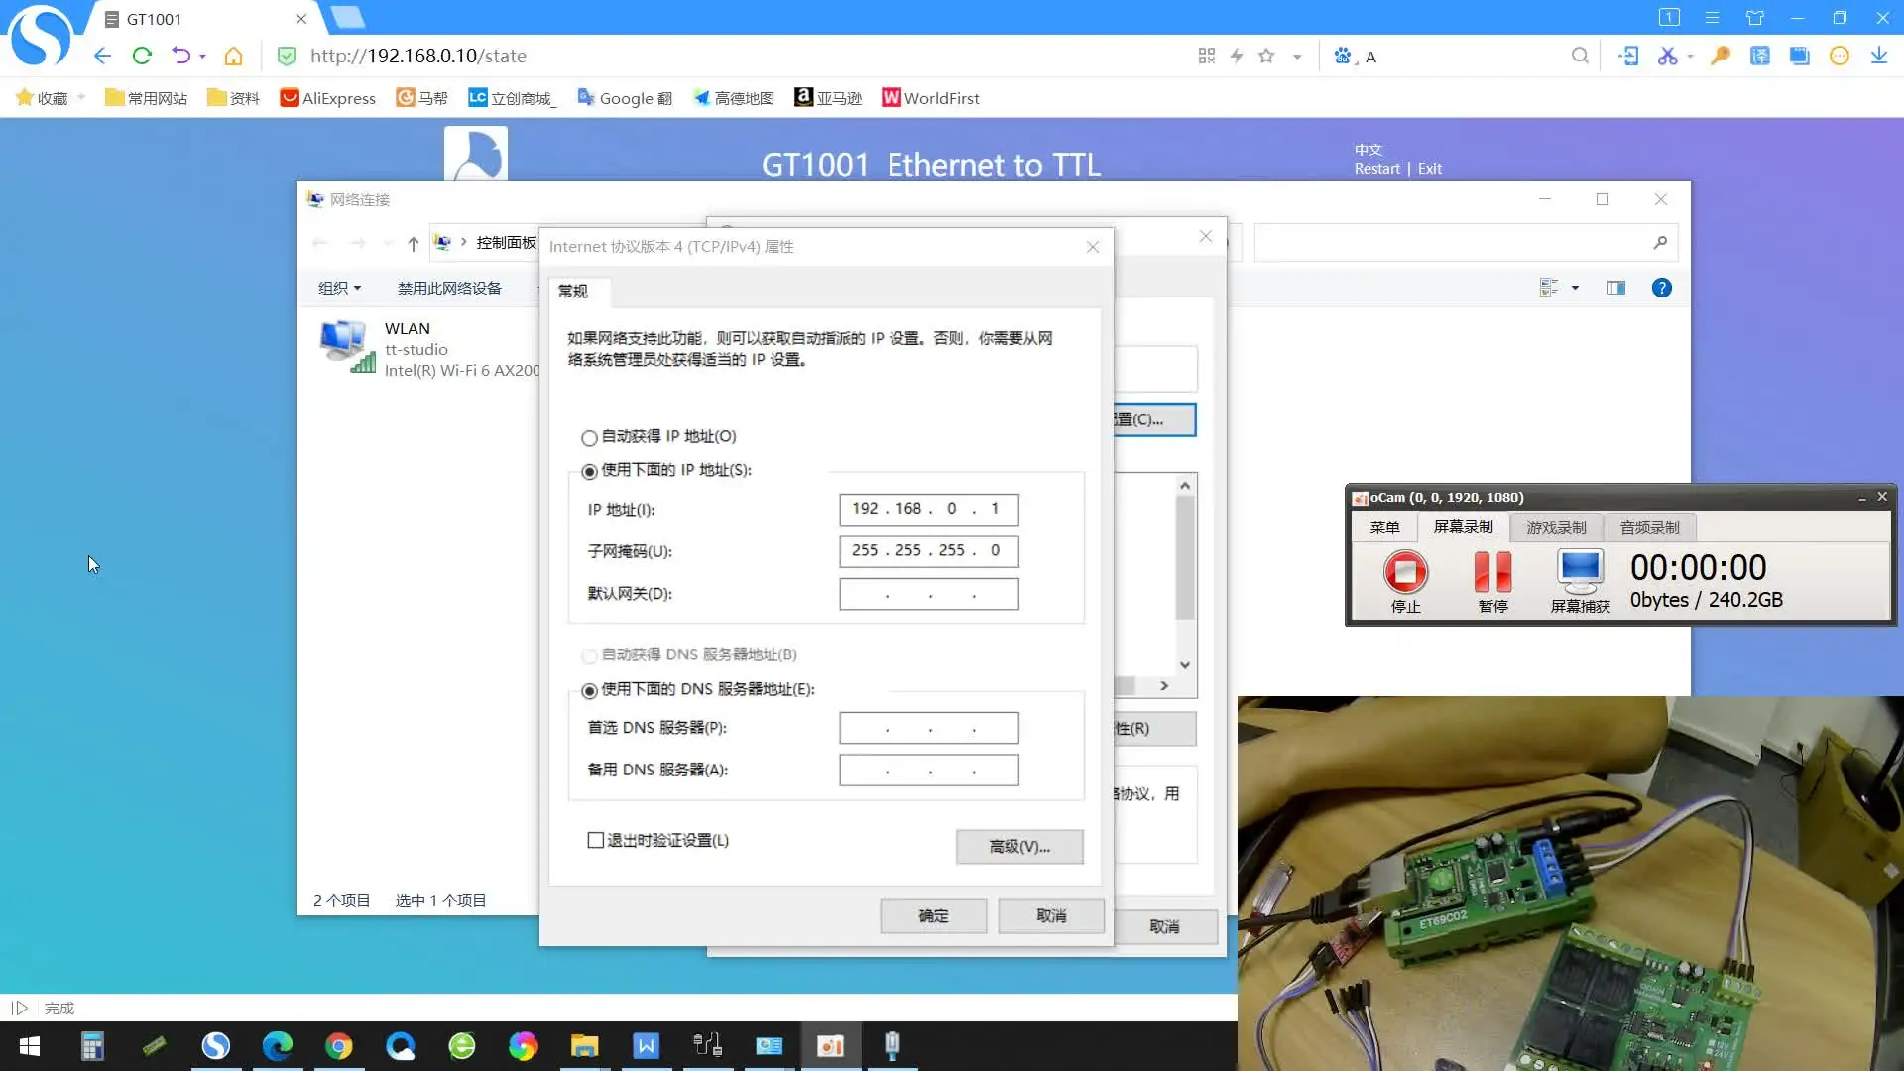Switch to oCam 音频录制 tab
The height and width of the screenshot is (1071, 1904).
pyautogui.click(x=1649, y=528)
